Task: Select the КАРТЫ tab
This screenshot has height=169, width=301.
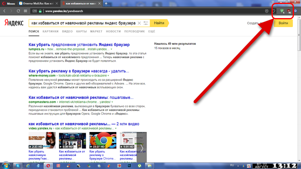Action: click(x=81, y=31)
